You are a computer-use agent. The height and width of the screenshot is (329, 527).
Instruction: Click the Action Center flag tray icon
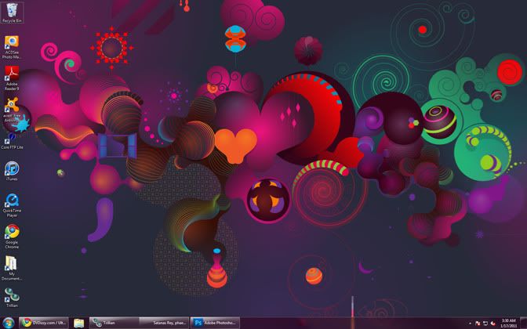477,323
